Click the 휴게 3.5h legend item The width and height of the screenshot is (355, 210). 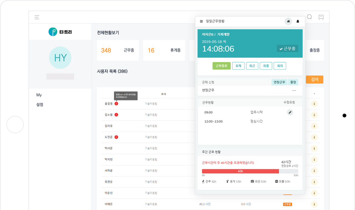234,181
